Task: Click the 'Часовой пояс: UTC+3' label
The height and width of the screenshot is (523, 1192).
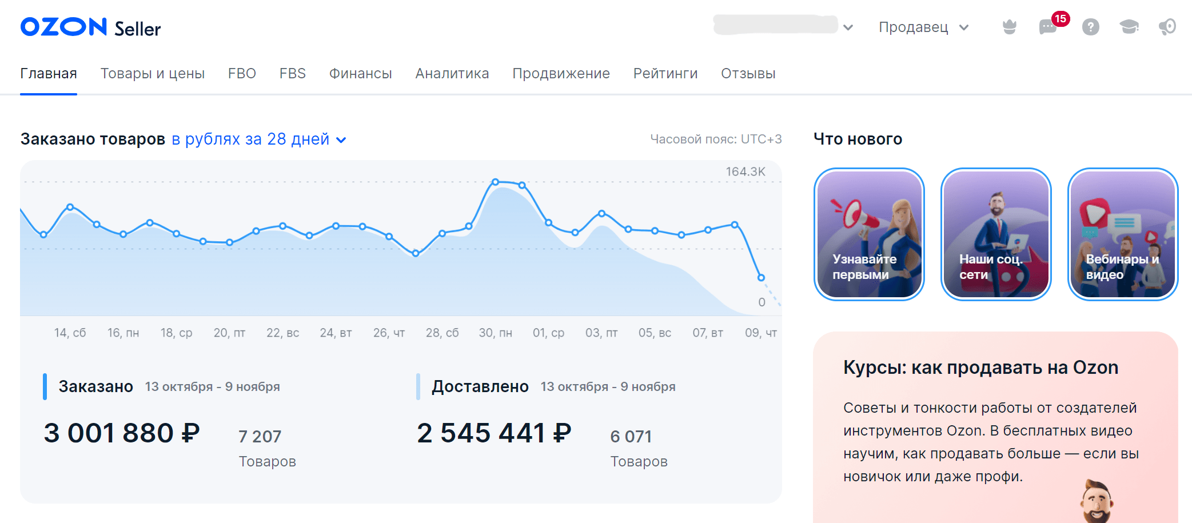Action: click(x=716, y=139)
